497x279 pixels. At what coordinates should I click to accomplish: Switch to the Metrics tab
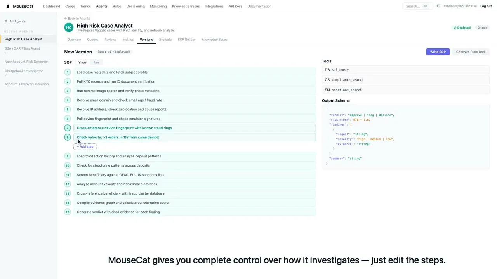128,40
